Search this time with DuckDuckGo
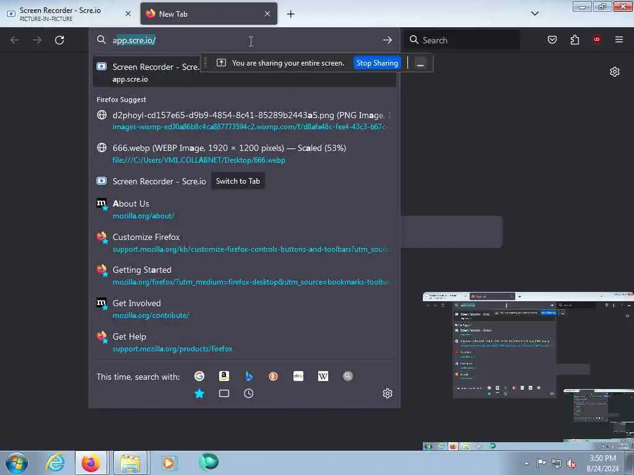The width and height of the screenshot is (634, 475). pyautogui.click(x=273, y=376)
